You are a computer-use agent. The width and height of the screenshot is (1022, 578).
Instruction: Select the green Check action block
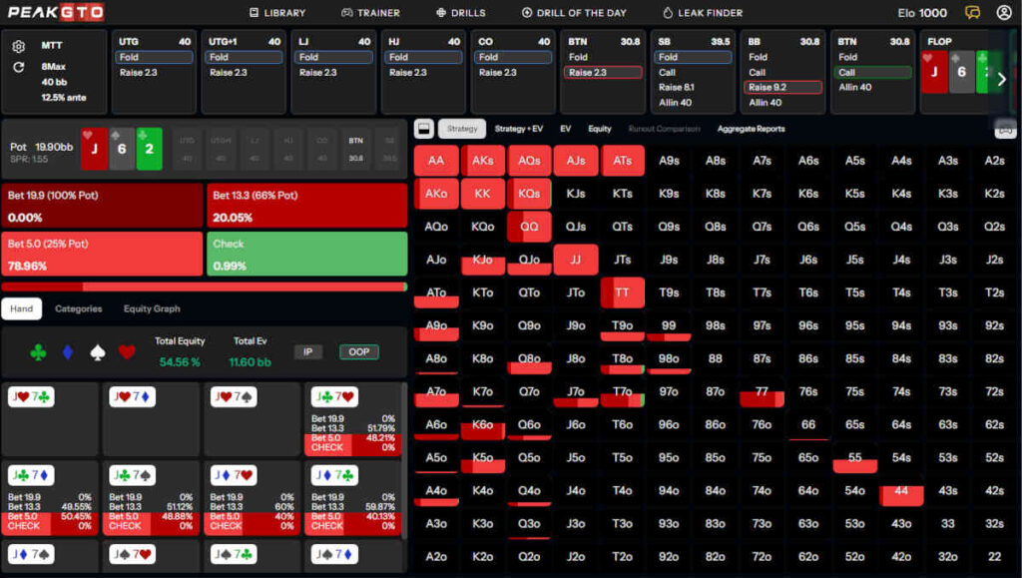(x=306, y=254)
